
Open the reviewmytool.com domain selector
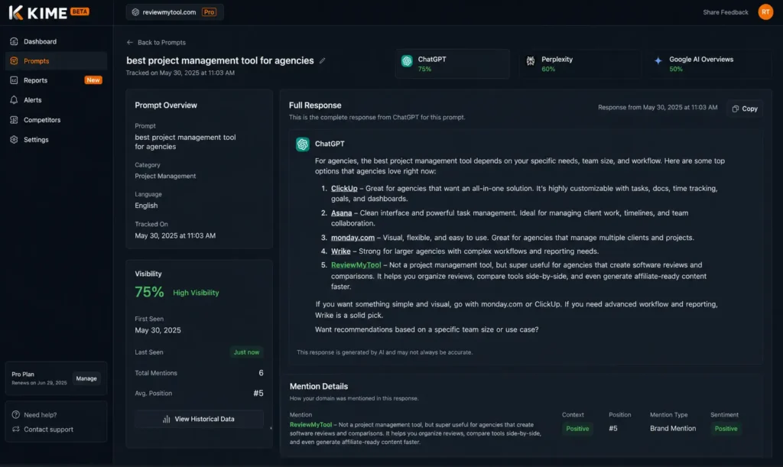pos(174,12)
